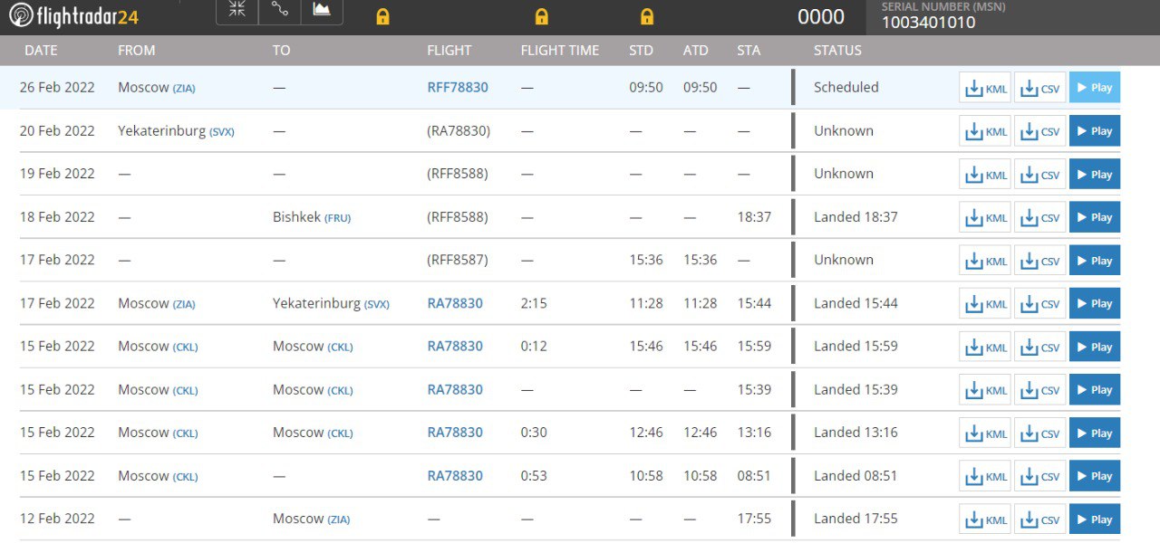Download CSV for 12 Feb 2022 flight

pos(1039,519)
